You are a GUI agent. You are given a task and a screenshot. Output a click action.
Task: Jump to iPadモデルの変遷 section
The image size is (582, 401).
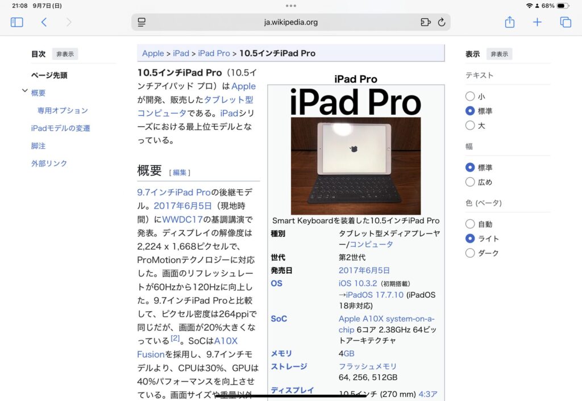tap(60, 128)
